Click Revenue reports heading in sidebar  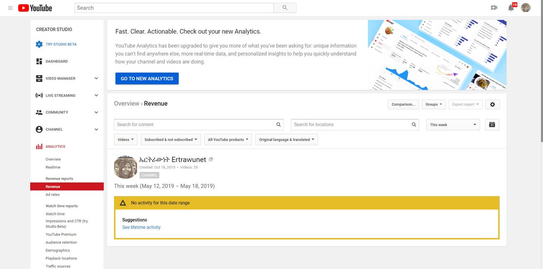(59, 179)
